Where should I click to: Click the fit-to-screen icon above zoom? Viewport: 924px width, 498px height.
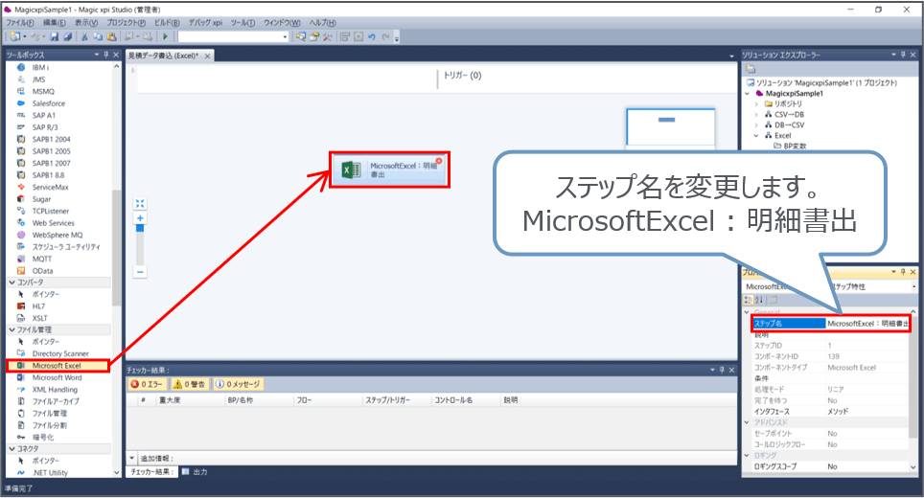[x=140, y=203]
